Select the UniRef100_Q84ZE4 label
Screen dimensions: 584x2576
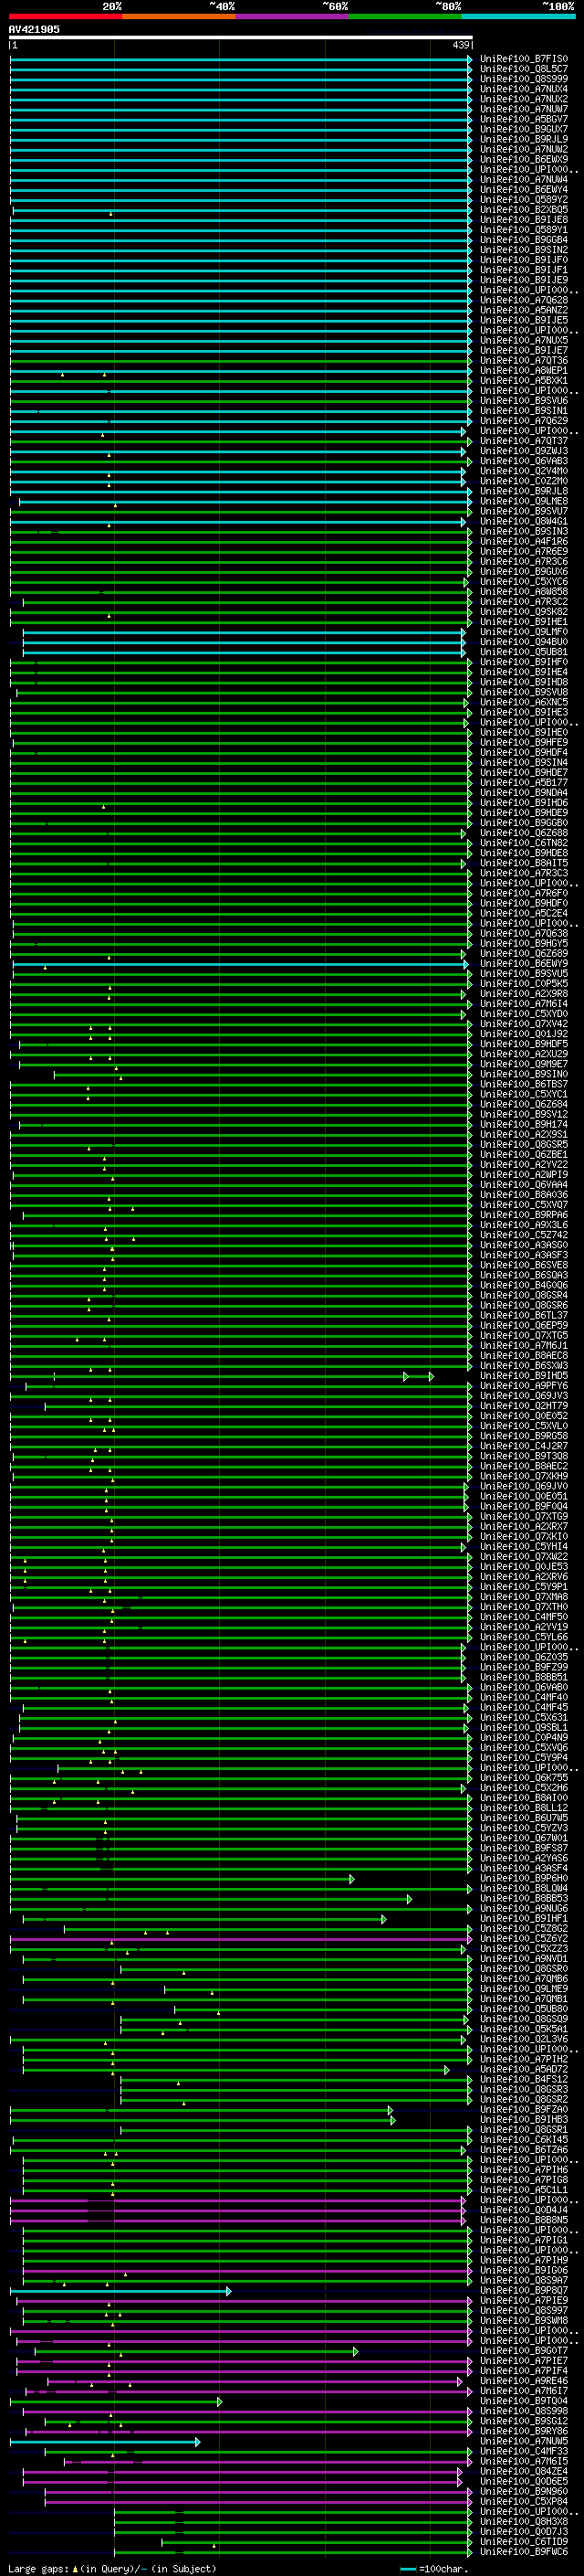(523, 2470)
